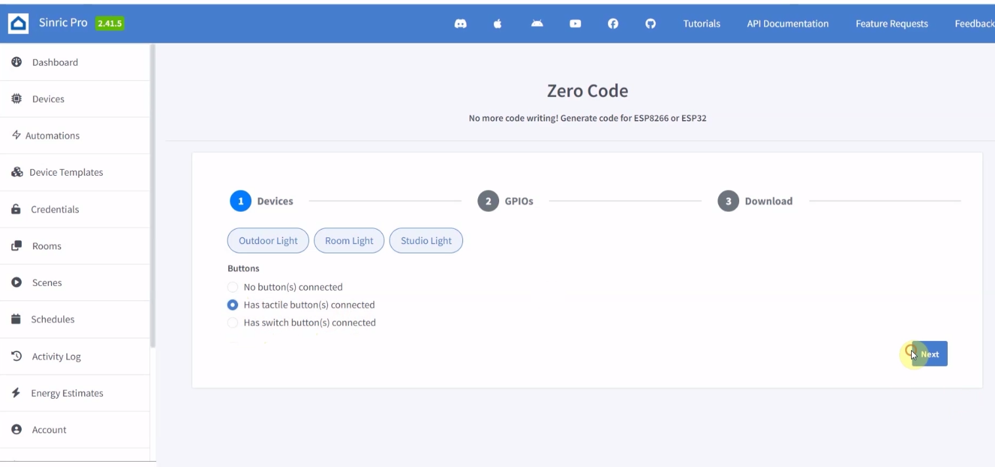
Task: Click the Facebook icon in the navbar
Action: [613, 24]
